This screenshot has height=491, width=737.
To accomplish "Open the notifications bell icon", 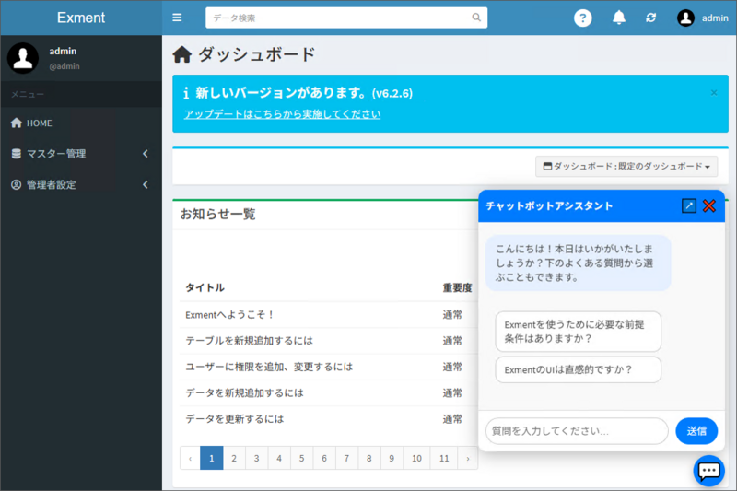I will click(619, 18).
